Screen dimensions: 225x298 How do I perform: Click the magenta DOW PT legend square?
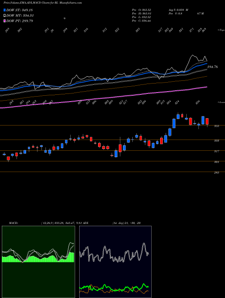click(5, 21)
